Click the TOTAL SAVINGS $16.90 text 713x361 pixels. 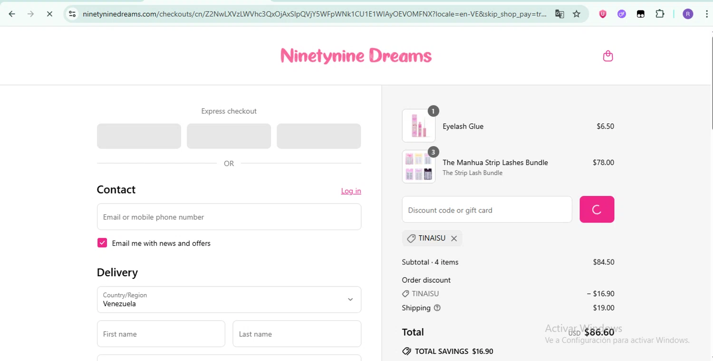[x=454, y=352]
